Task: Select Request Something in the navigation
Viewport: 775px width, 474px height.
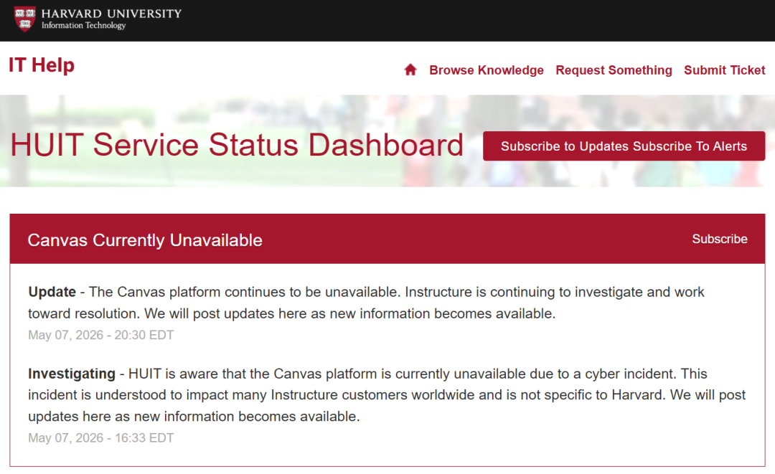Action: (x=614, y=70)
